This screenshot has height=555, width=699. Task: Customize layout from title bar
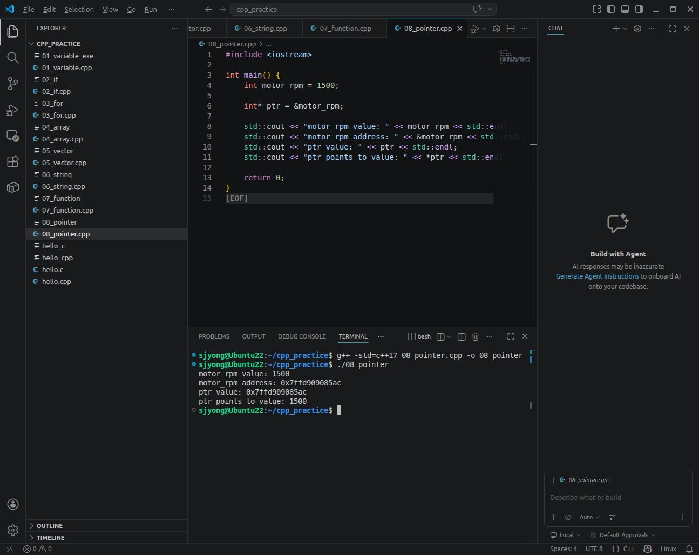point(597,9)
